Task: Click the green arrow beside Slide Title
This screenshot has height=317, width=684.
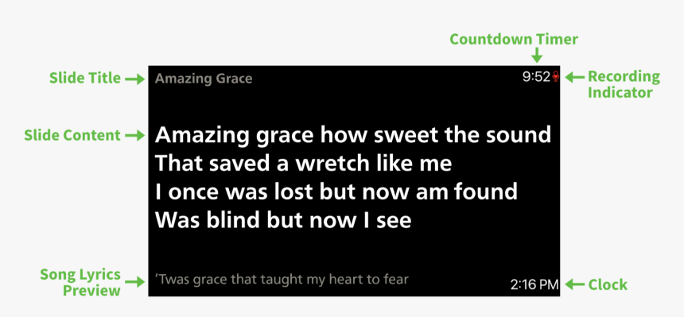Action: pyautogui.click(x=134, y=79)
